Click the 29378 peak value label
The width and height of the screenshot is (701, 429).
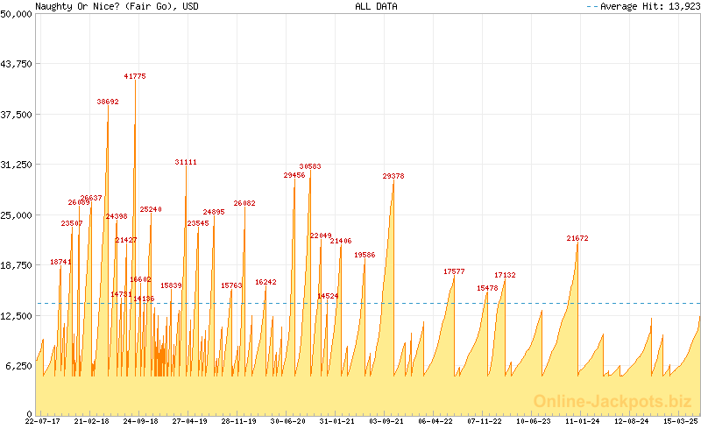tap(393, 176)
